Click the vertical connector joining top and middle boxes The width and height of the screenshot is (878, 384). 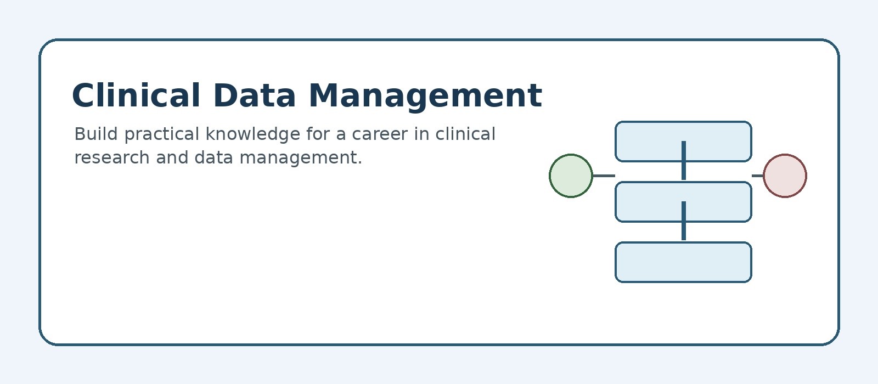point(684,160)
